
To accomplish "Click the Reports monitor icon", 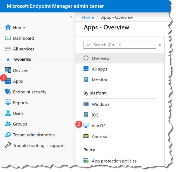I will (x=8, y=102).
